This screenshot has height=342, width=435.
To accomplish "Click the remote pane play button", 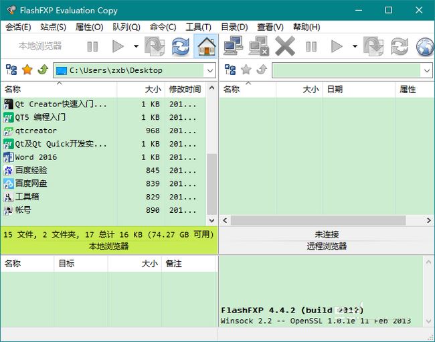I will tap(337, 46).
